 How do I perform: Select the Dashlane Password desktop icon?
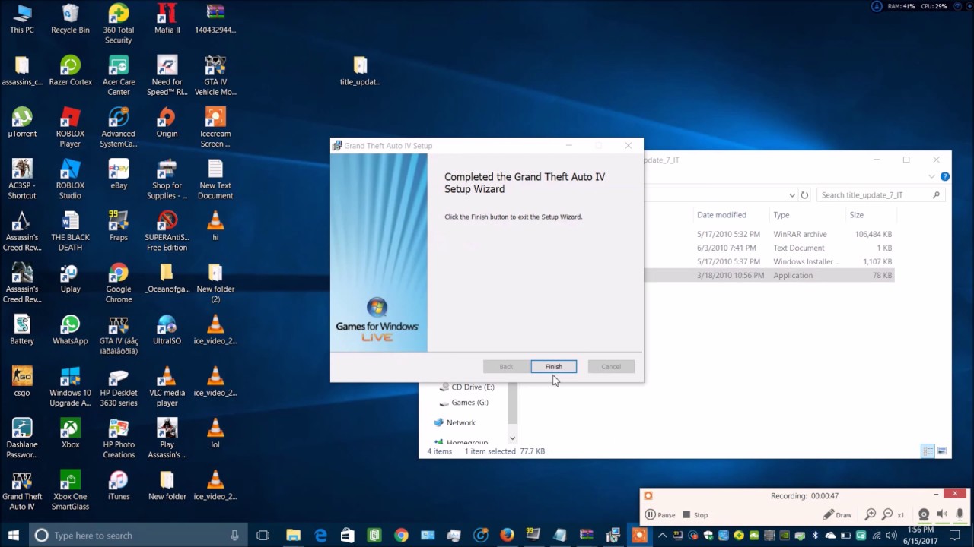pyautogui.click(x=22, y=437)
